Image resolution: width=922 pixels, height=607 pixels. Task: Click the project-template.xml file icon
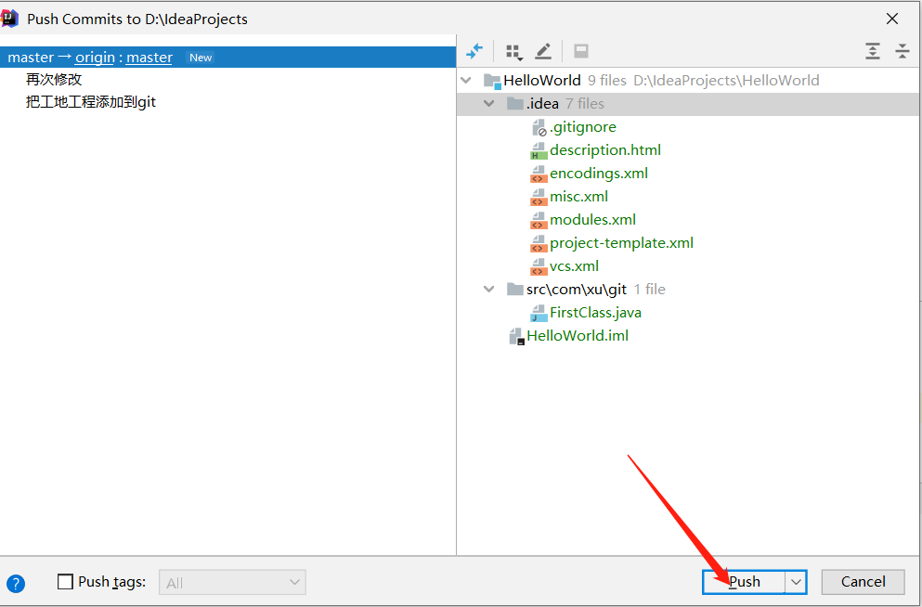coord(539,243)
